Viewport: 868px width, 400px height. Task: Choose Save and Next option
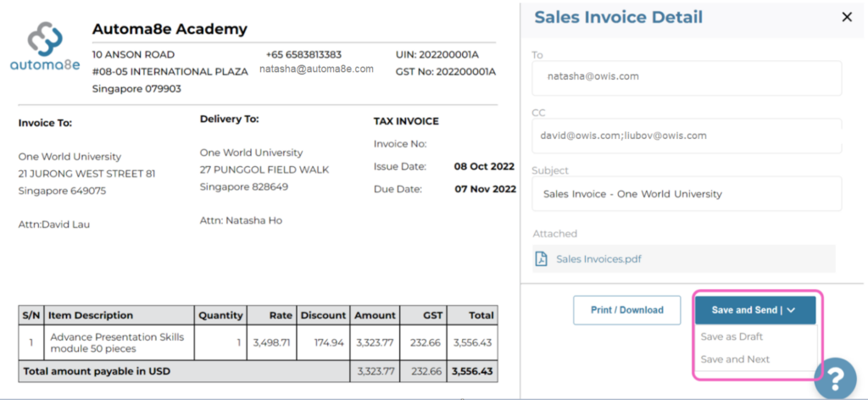[735, 359]
